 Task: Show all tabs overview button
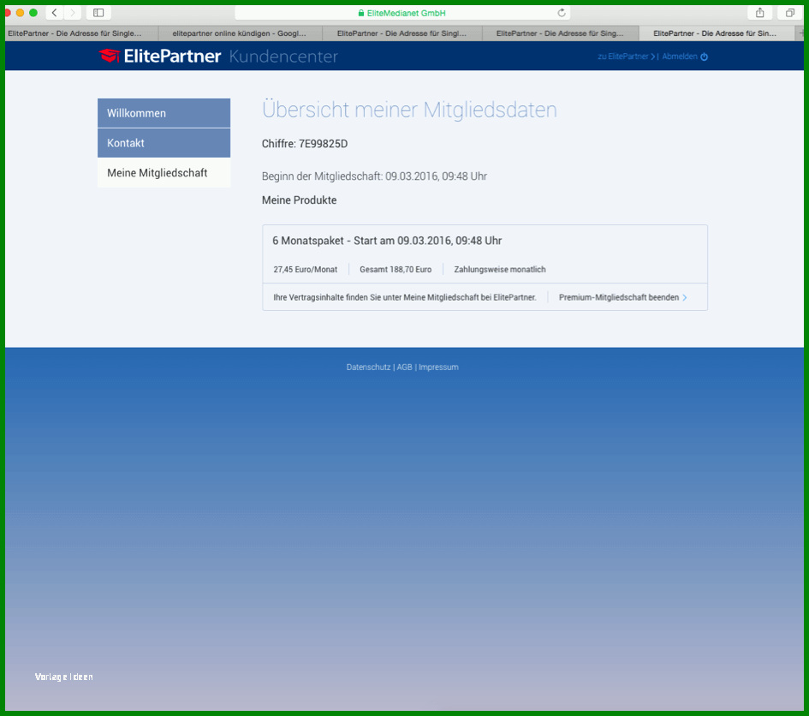click(790, 13)
